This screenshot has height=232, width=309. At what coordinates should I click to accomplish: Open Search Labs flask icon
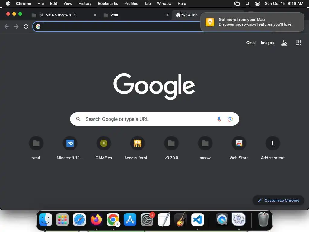coord(284,43)
